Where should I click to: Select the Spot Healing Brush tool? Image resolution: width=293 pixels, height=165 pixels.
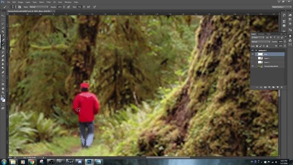3,40
